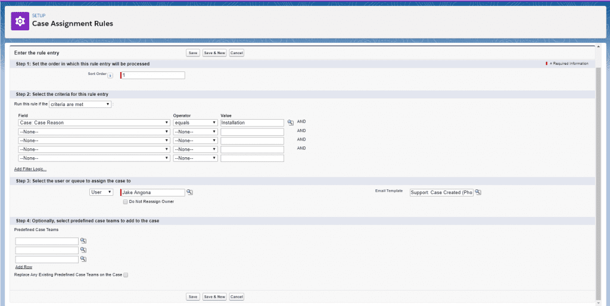Open Email Template lookup icon
This screenshot has width=610, height=306.
[x=478, y=192]
